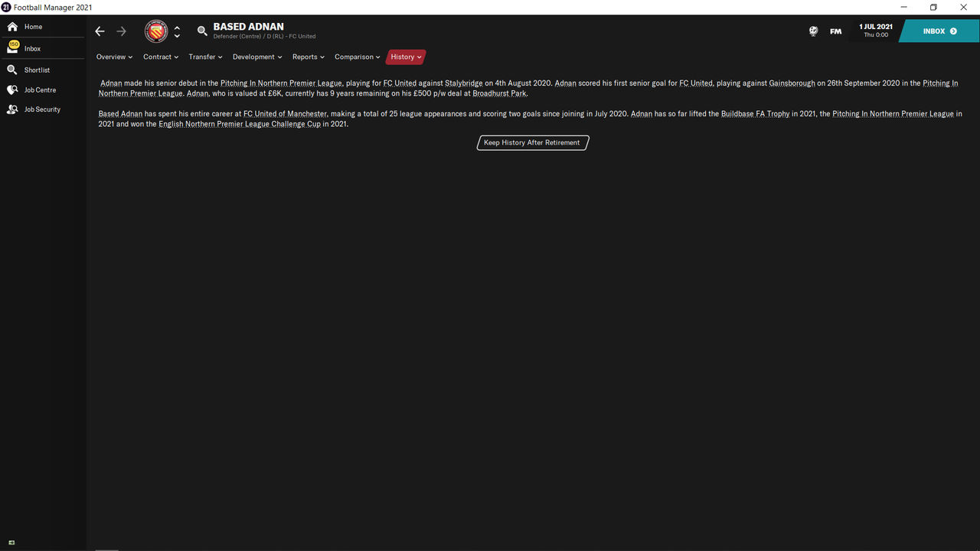Open the Buildbase FA Trophy link
This screenshot has height=551, width=980.
click(x=755, y=113)
